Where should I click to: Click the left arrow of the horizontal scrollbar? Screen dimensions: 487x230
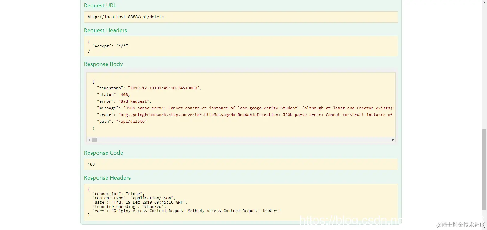(x=89, y=140)
